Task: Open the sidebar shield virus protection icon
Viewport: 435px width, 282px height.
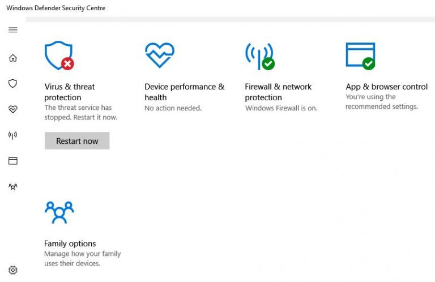Action: (13, 84)
